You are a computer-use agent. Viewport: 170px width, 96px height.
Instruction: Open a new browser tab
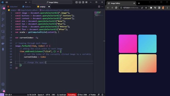(x=139, y=3)
